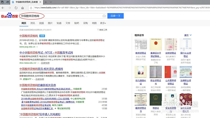This screenshot has height=118, width=210.
Task: Expand the 相关证书 panel with 展开
Action: [x=188, y=35]
